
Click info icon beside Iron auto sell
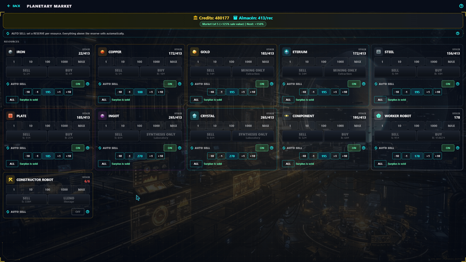pos(87,84)
